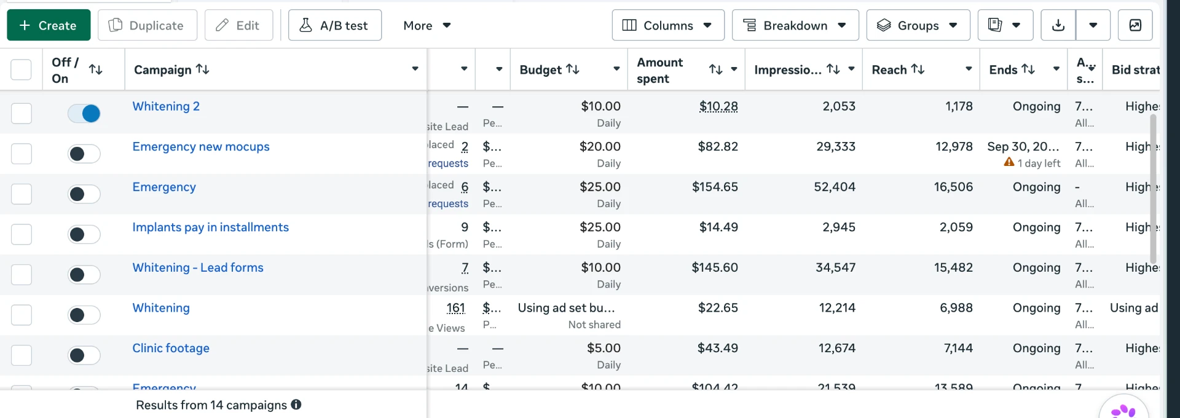
Task: Open the Whitening 2 campaign link
Action: [x=166, y=106]
